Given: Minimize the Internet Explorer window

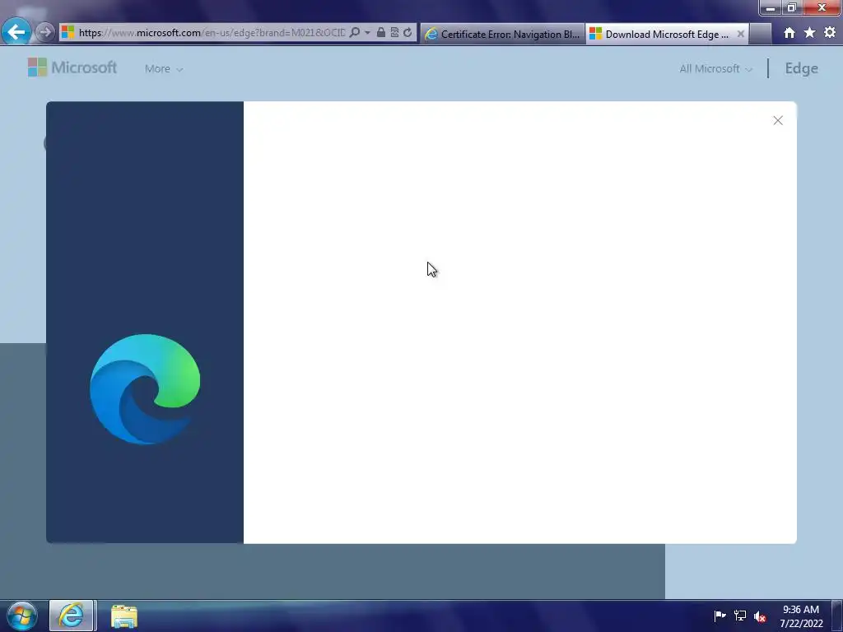Looking at the screenshot, I should (x=771, y=7).
